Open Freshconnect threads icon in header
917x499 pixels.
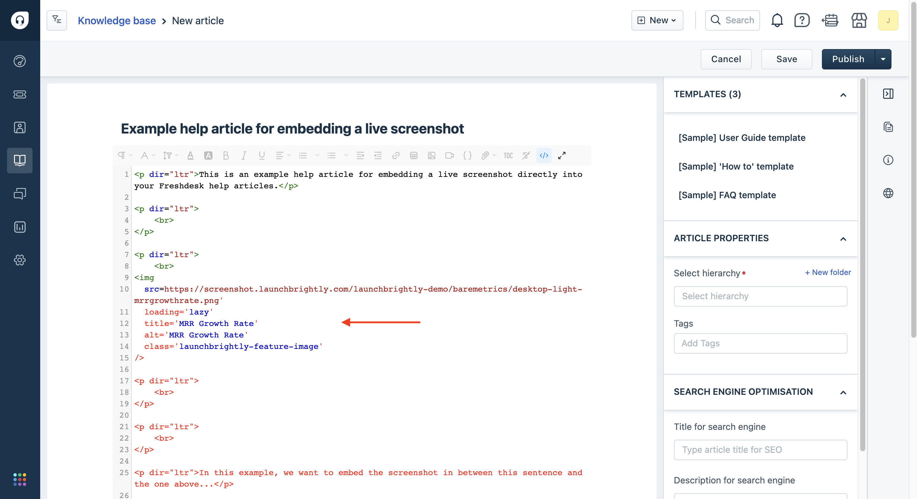click(830, 20)
